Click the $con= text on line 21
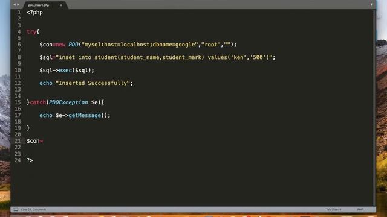The image size is (387, 217). [x=35, y=141]
